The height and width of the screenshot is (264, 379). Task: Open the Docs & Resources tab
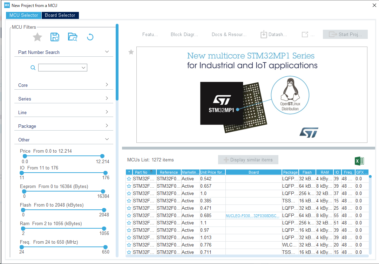[x=229, y=35]
